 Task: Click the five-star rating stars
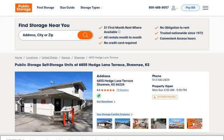(x=108, y=90)
